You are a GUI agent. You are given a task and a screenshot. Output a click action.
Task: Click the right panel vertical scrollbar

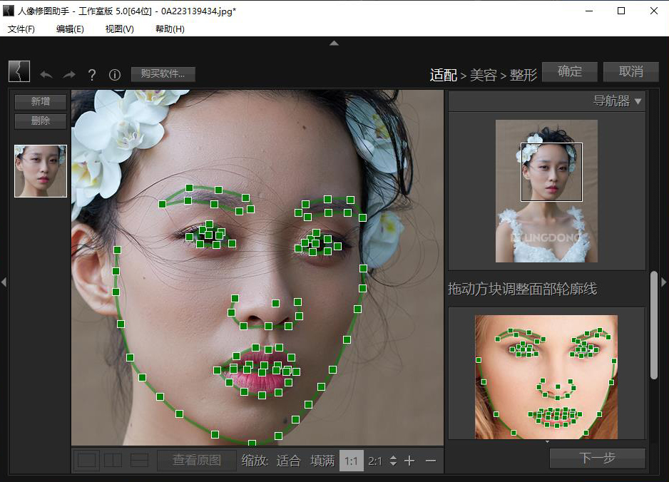pos(654,324)
